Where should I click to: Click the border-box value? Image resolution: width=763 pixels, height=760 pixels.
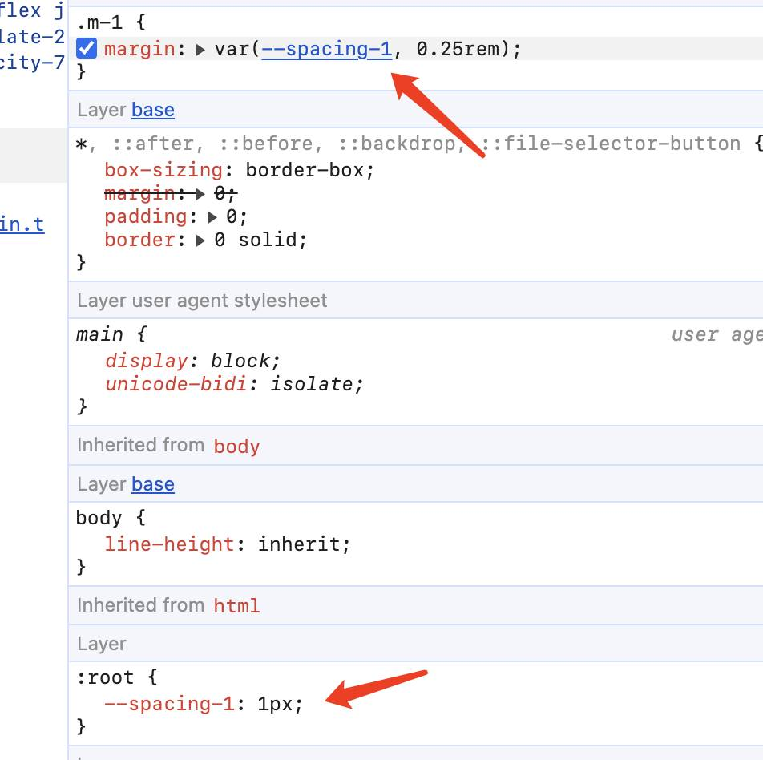[305, 170]
